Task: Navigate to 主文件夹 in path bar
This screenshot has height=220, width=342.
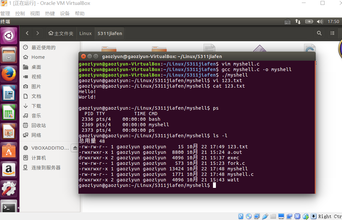Action: click(x=61, y=33)
